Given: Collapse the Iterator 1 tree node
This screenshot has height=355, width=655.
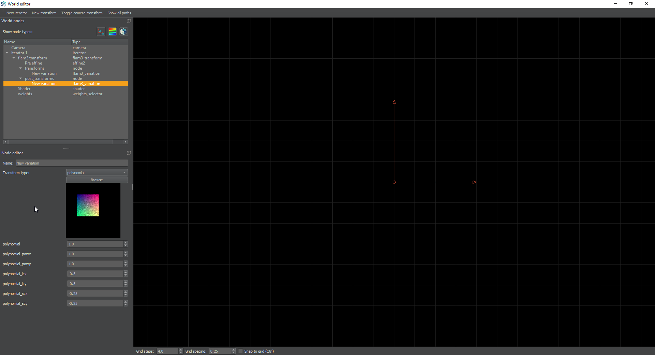Looking at the screenshot, I should pyautogui.click(x=7, y=53).
